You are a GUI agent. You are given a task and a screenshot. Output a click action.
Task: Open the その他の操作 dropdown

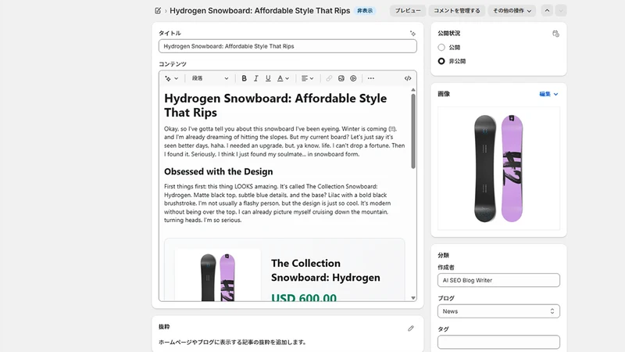coord(512,11)
